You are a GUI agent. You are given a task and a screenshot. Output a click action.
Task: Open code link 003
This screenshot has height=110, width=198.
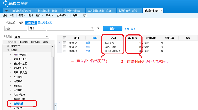pos(88,51)
